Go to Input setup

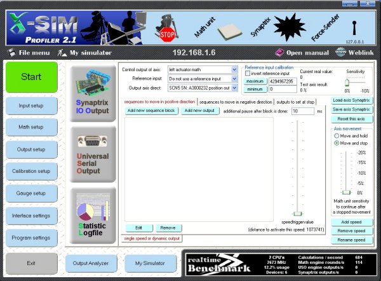pos(31,106)
